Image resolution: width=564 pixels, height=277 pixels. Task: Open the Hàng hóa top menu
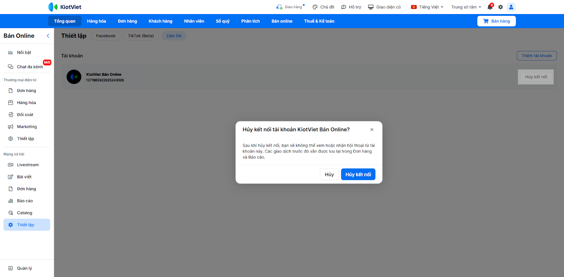point(97,21)
